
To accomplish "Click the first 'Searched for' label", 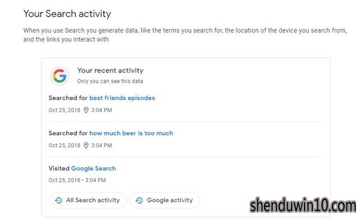I will [x=68, y=98].
